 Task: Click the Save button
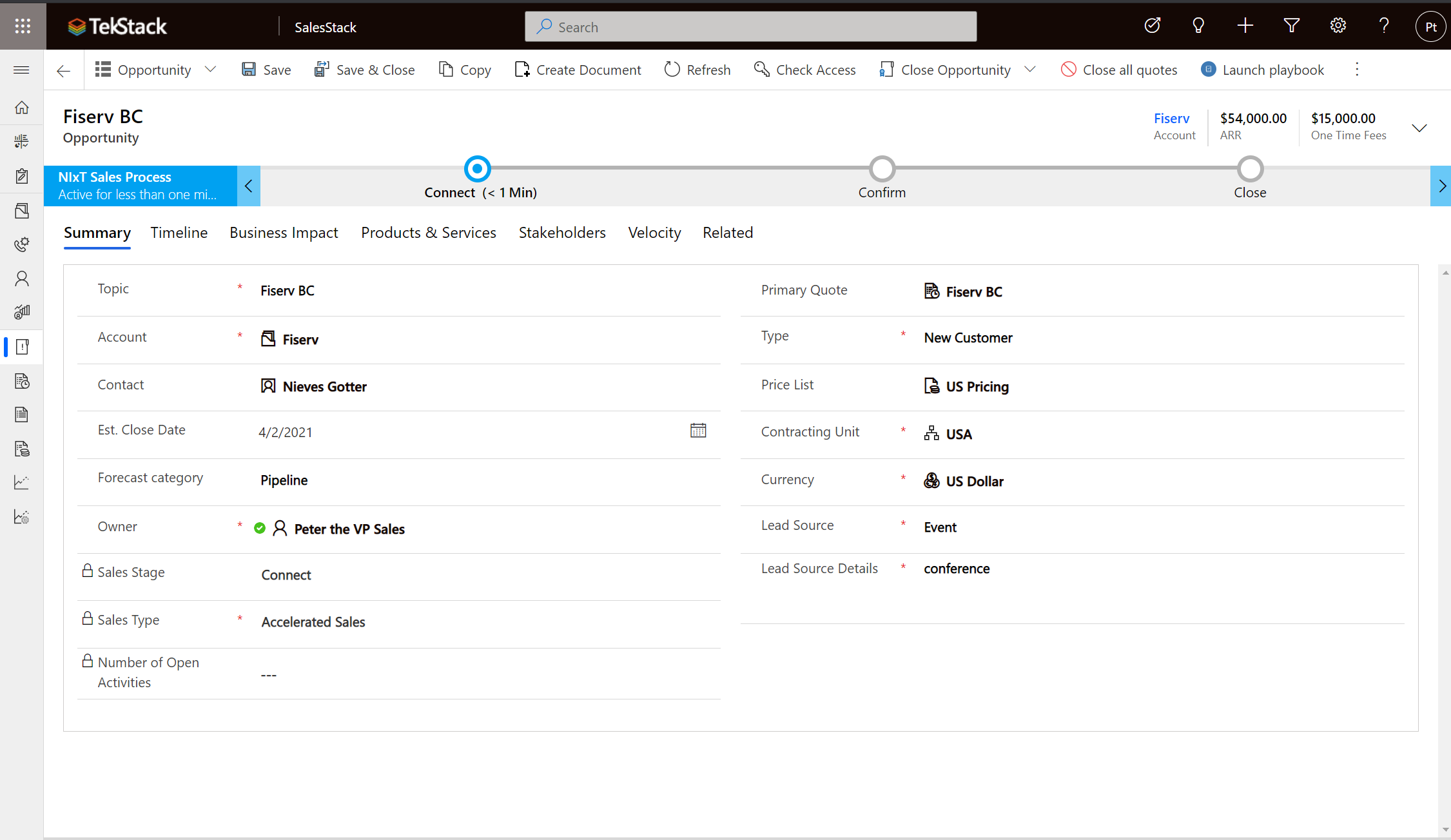[266, 70]
